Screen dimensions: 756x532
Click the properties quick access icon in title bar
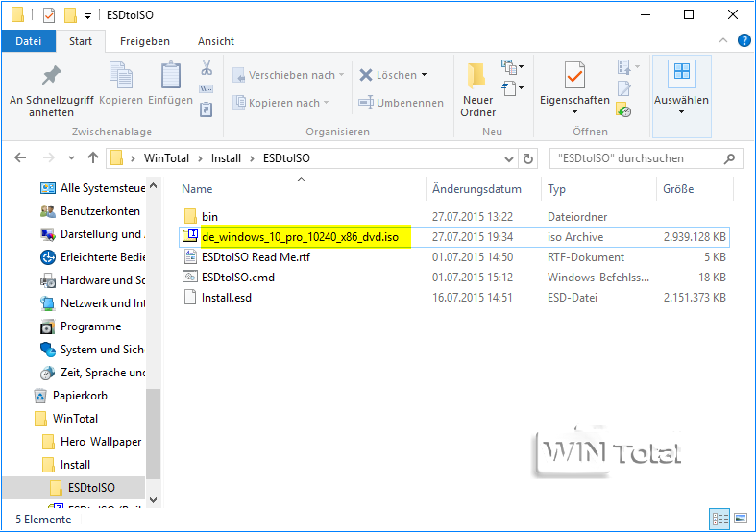(x=49, y=15)
